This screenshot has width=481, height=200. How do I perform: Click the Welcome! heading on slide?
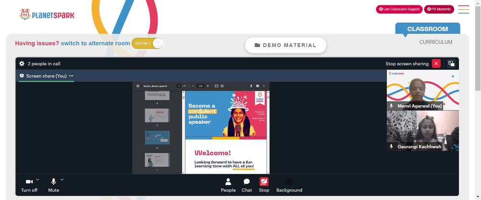click(x=213, y=153)
